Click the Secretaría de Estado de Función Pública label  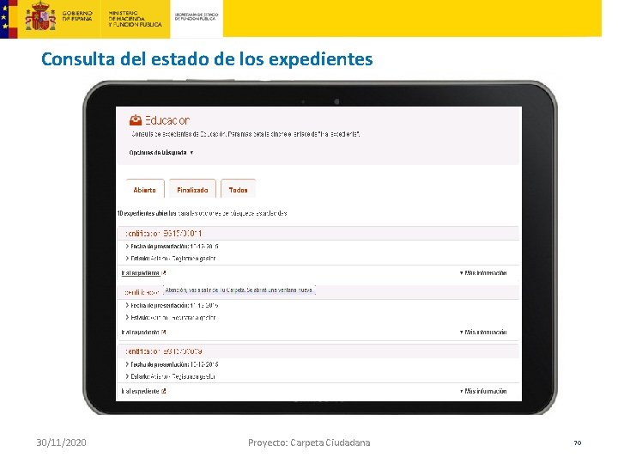(197, 16)
